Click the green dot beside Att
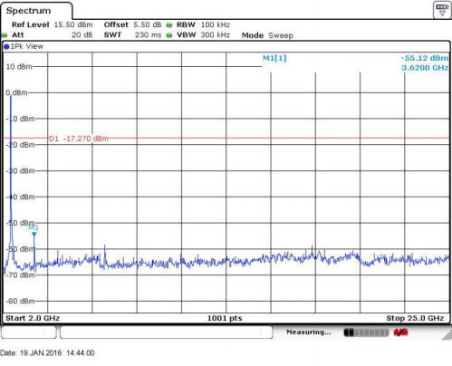The image size is (452, 366). point(5,35)
